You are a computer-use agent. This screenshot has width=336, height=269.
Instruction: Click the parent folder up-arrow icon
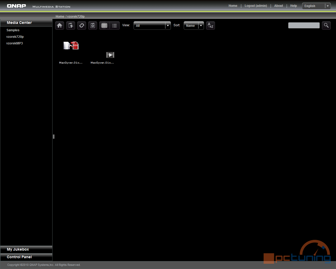click(71, 25)
